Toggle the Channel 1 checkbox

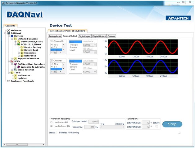point(51,60)
